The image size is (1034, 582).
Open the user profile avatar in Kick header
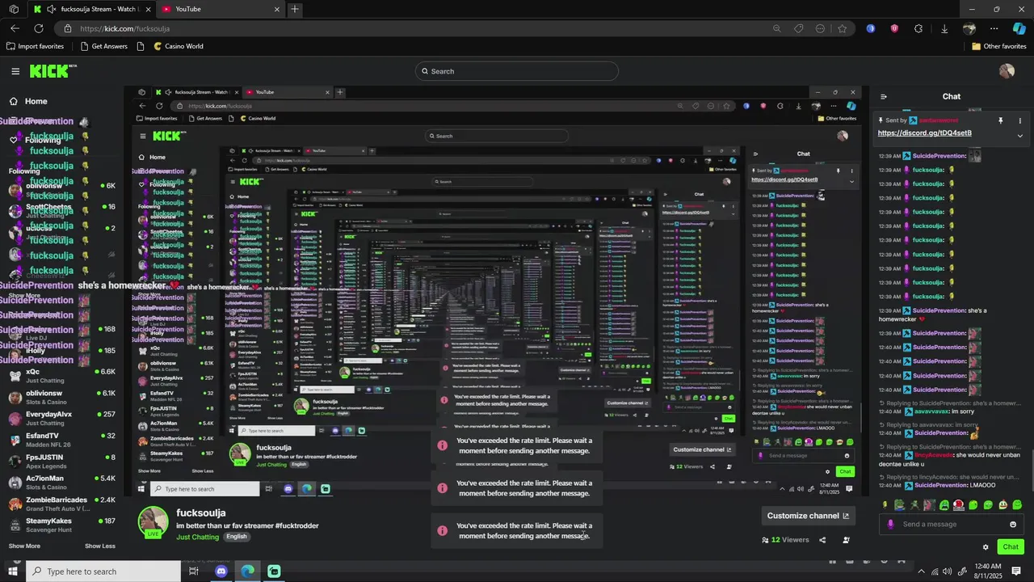point(1007,71)
